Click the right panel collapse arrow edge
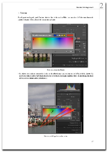The width and height of the screenshot is (108, 152). (82, 116)
